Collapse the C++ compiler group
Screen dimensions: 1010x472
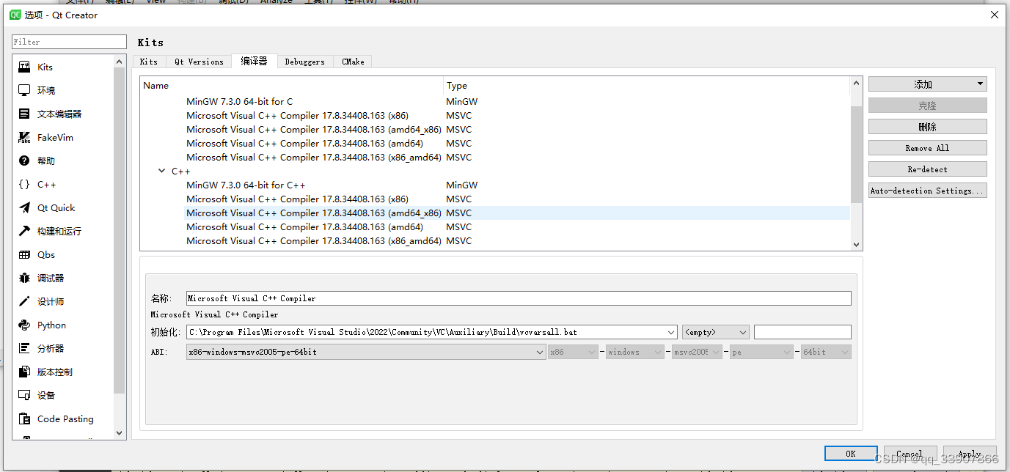(161, 171)
